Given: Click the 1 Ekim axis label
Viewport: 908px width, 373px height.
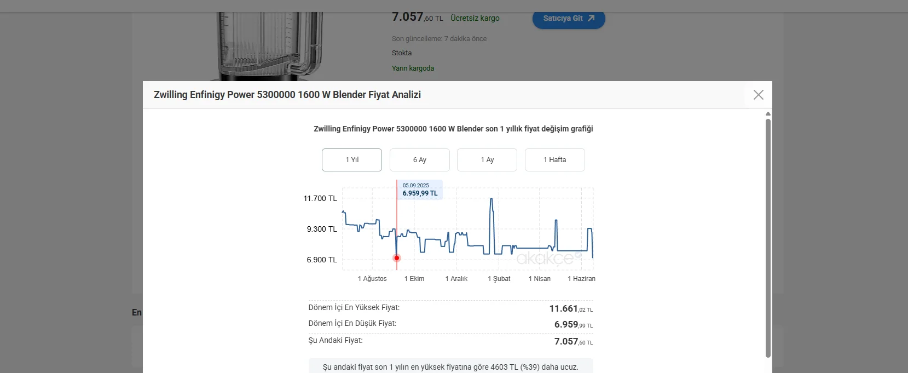Looking at the screenshot, I should (x=414, y=279).
